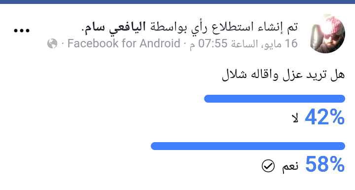Open the اليافعي سام profile name link

(115, 28)
